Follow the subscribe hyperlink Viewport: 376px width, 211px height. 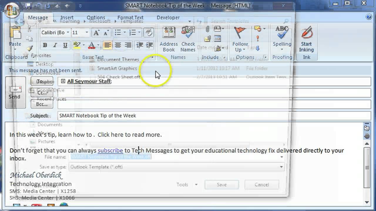pyautogui.click(x=110, y=150)
